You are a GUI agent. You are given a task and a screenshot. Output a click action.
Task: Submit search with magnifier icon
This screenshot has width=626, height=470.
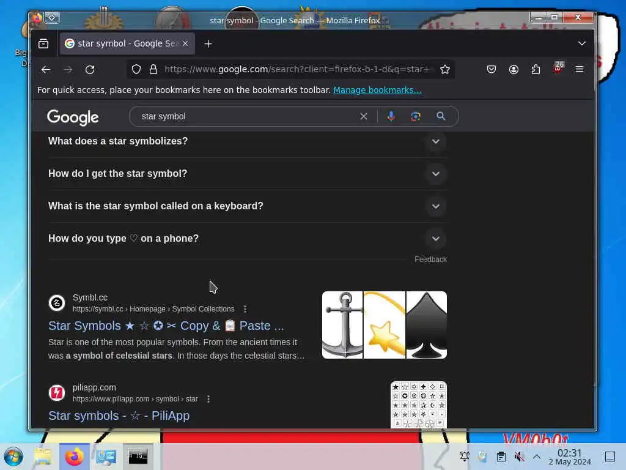(441, 116)
